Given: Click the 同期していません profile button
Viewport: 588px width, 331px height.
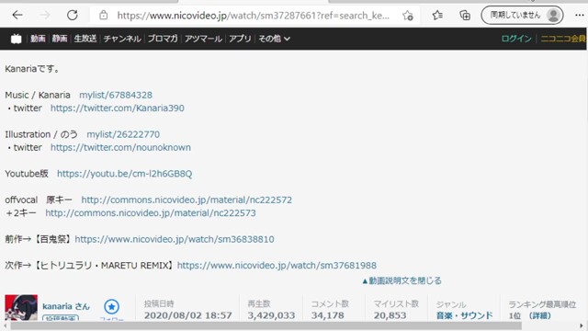Looking at the screenshot, I should point(522,16).
